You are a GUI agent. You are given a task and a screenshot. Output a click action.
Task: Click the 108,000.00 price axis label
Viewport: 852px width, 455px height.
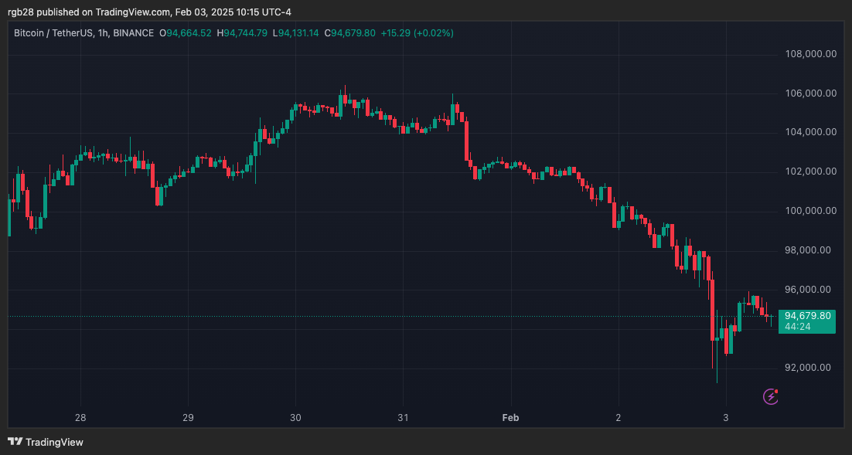point(809,54)
